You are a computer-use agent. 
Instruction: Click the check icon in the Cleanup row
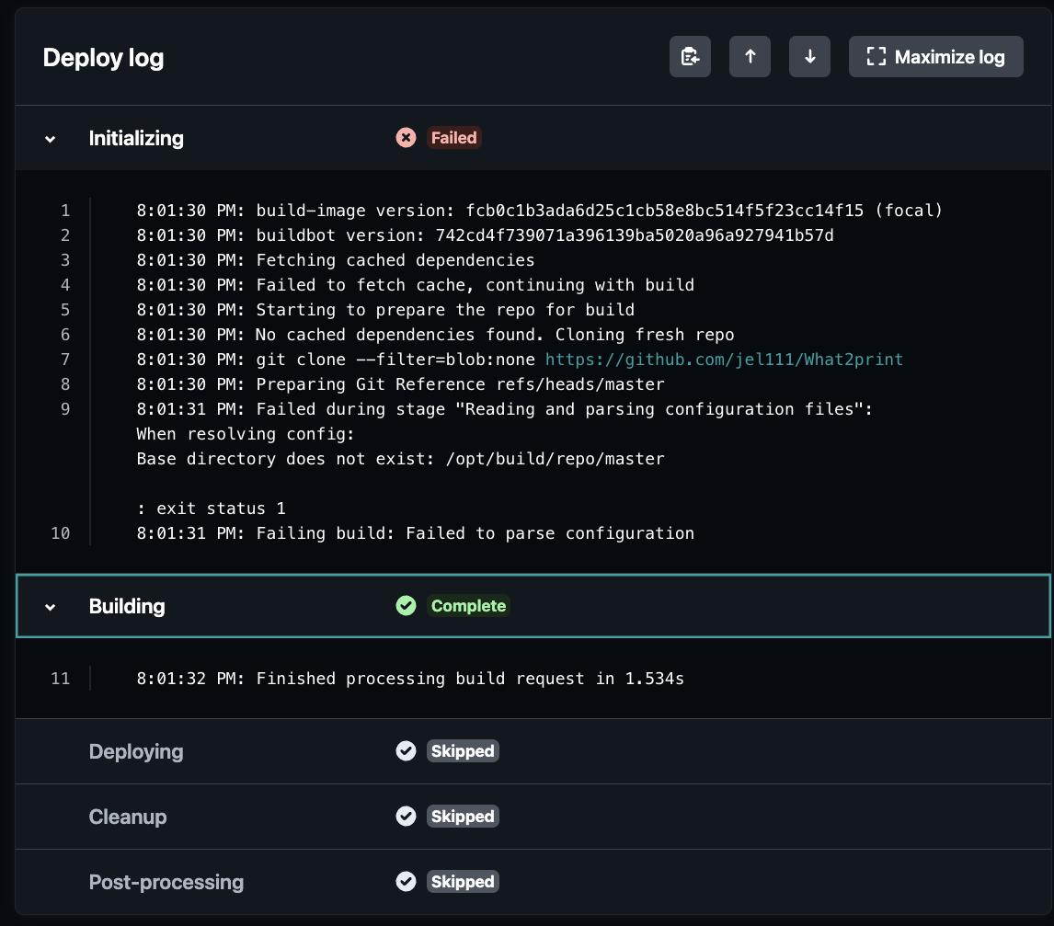(x=406, y=817)
